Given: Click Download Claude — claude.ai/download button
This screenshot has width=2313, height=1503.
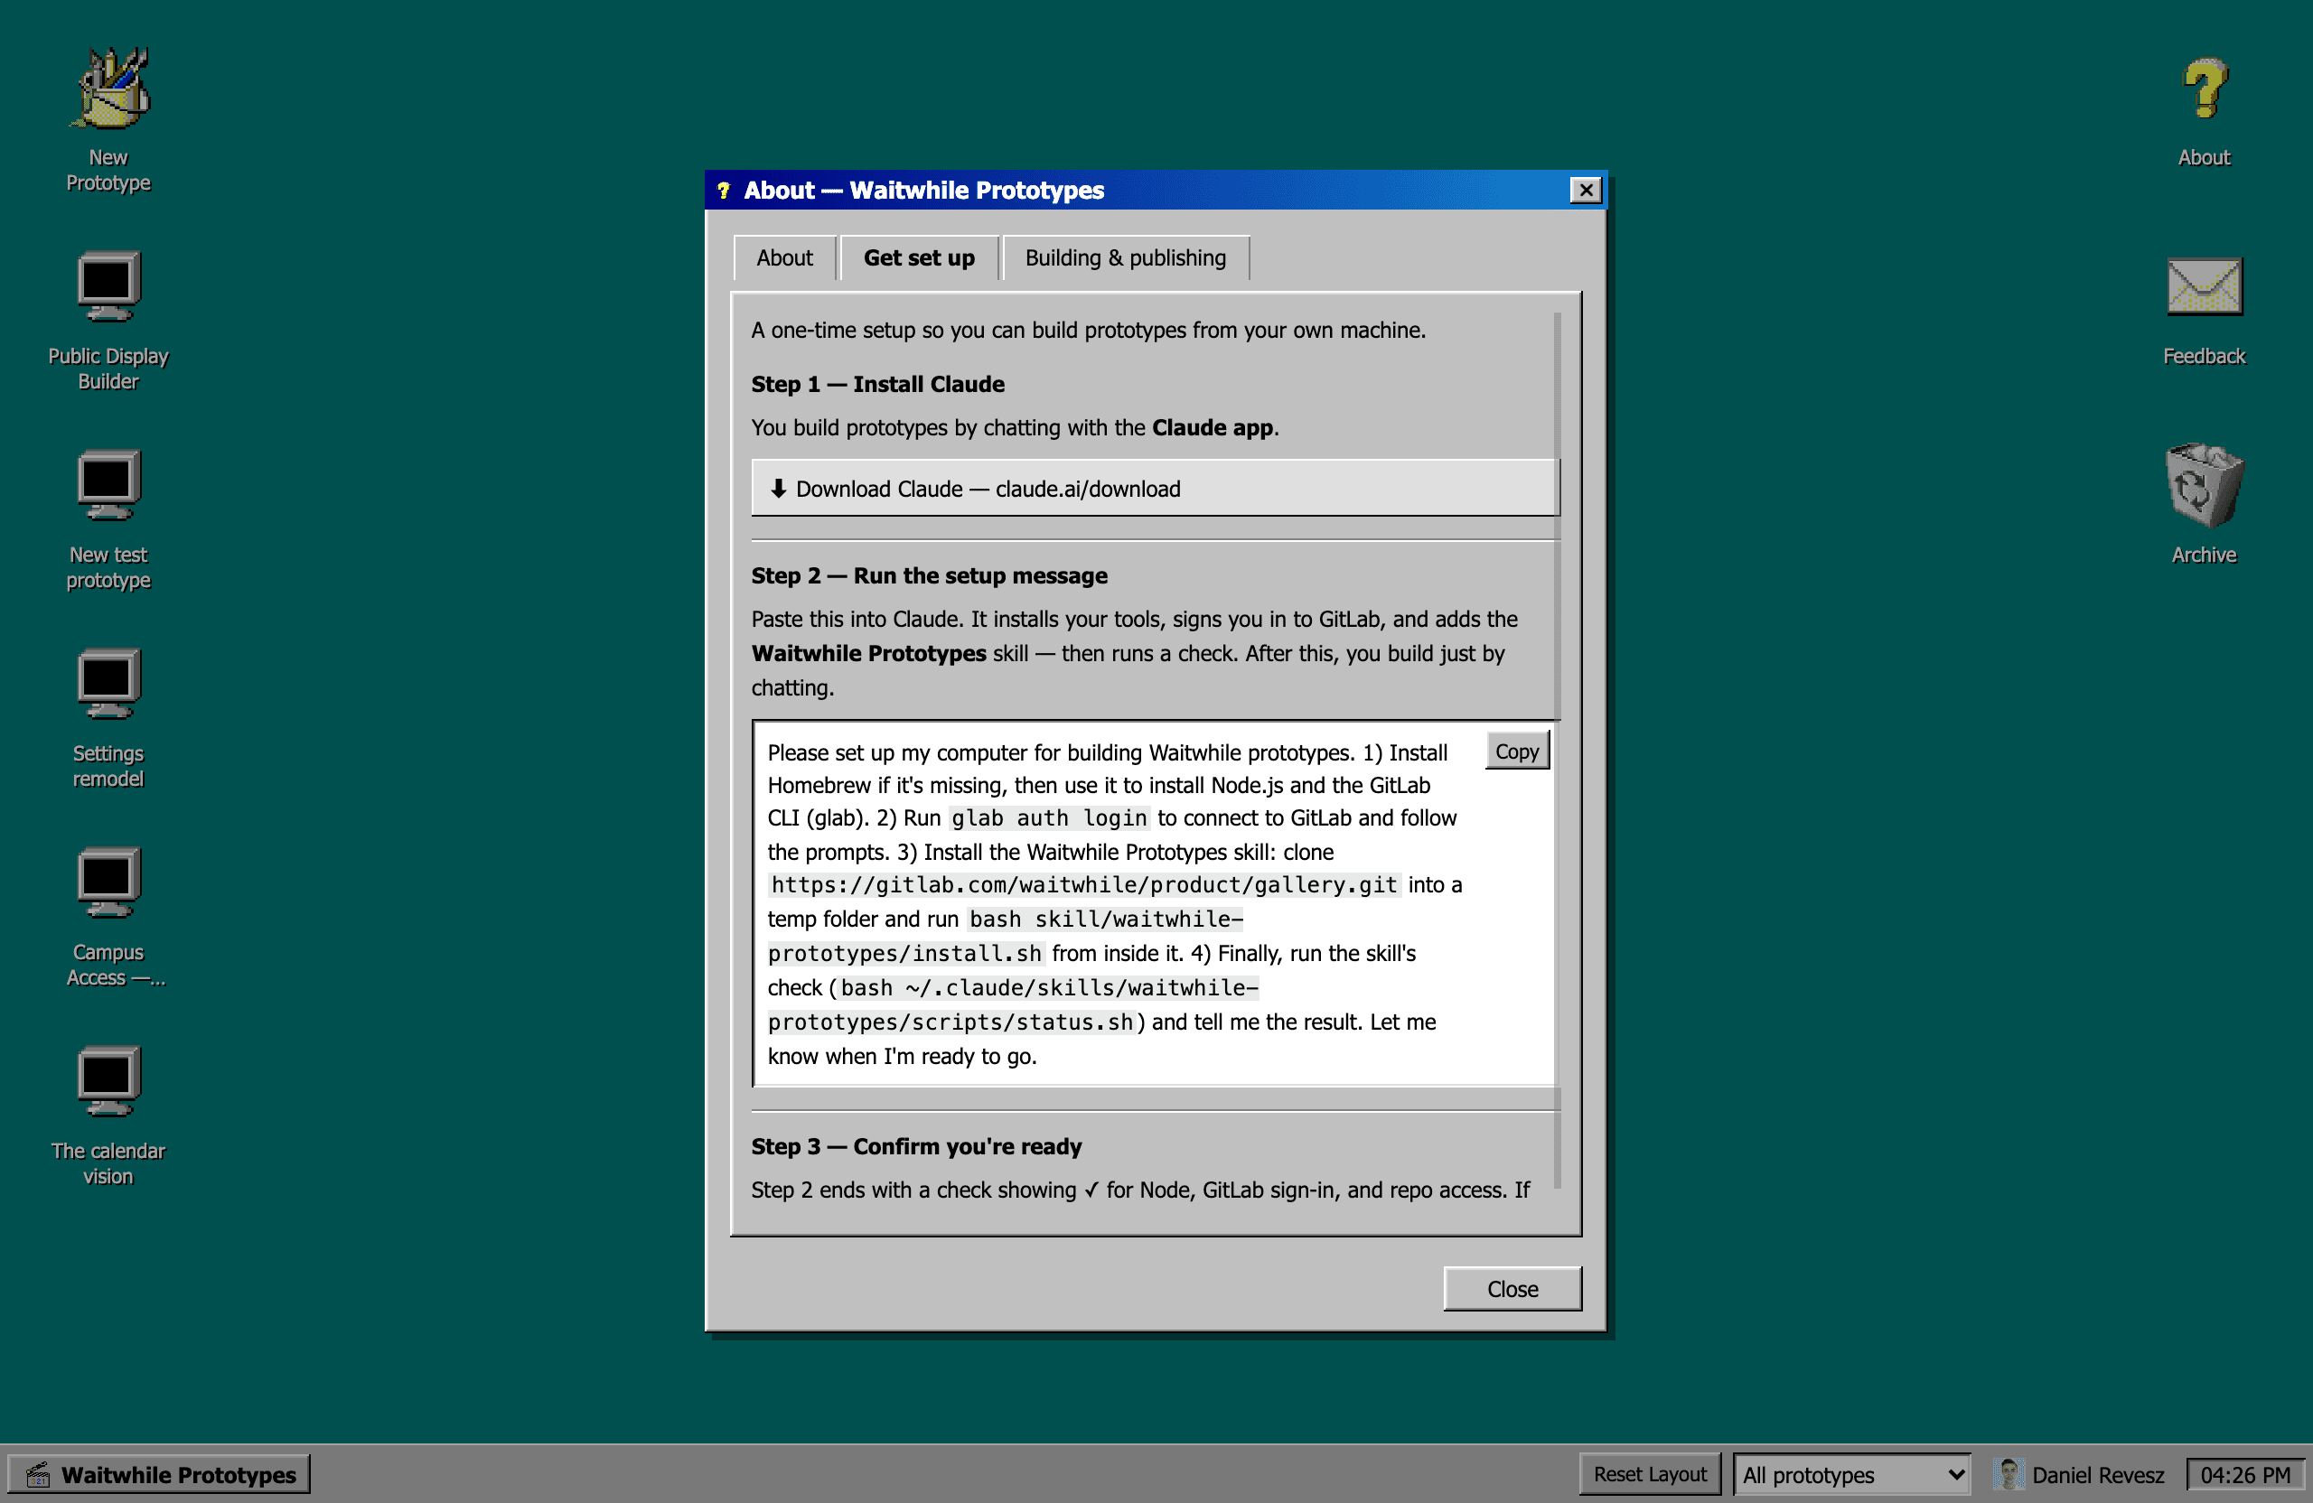Looking at the screenshot, I should 1155,488.
